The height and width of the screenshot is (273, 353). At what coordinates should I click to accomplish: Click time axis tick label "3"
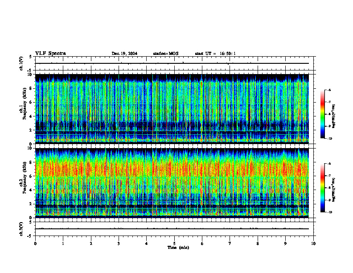[x=119, y=244]
